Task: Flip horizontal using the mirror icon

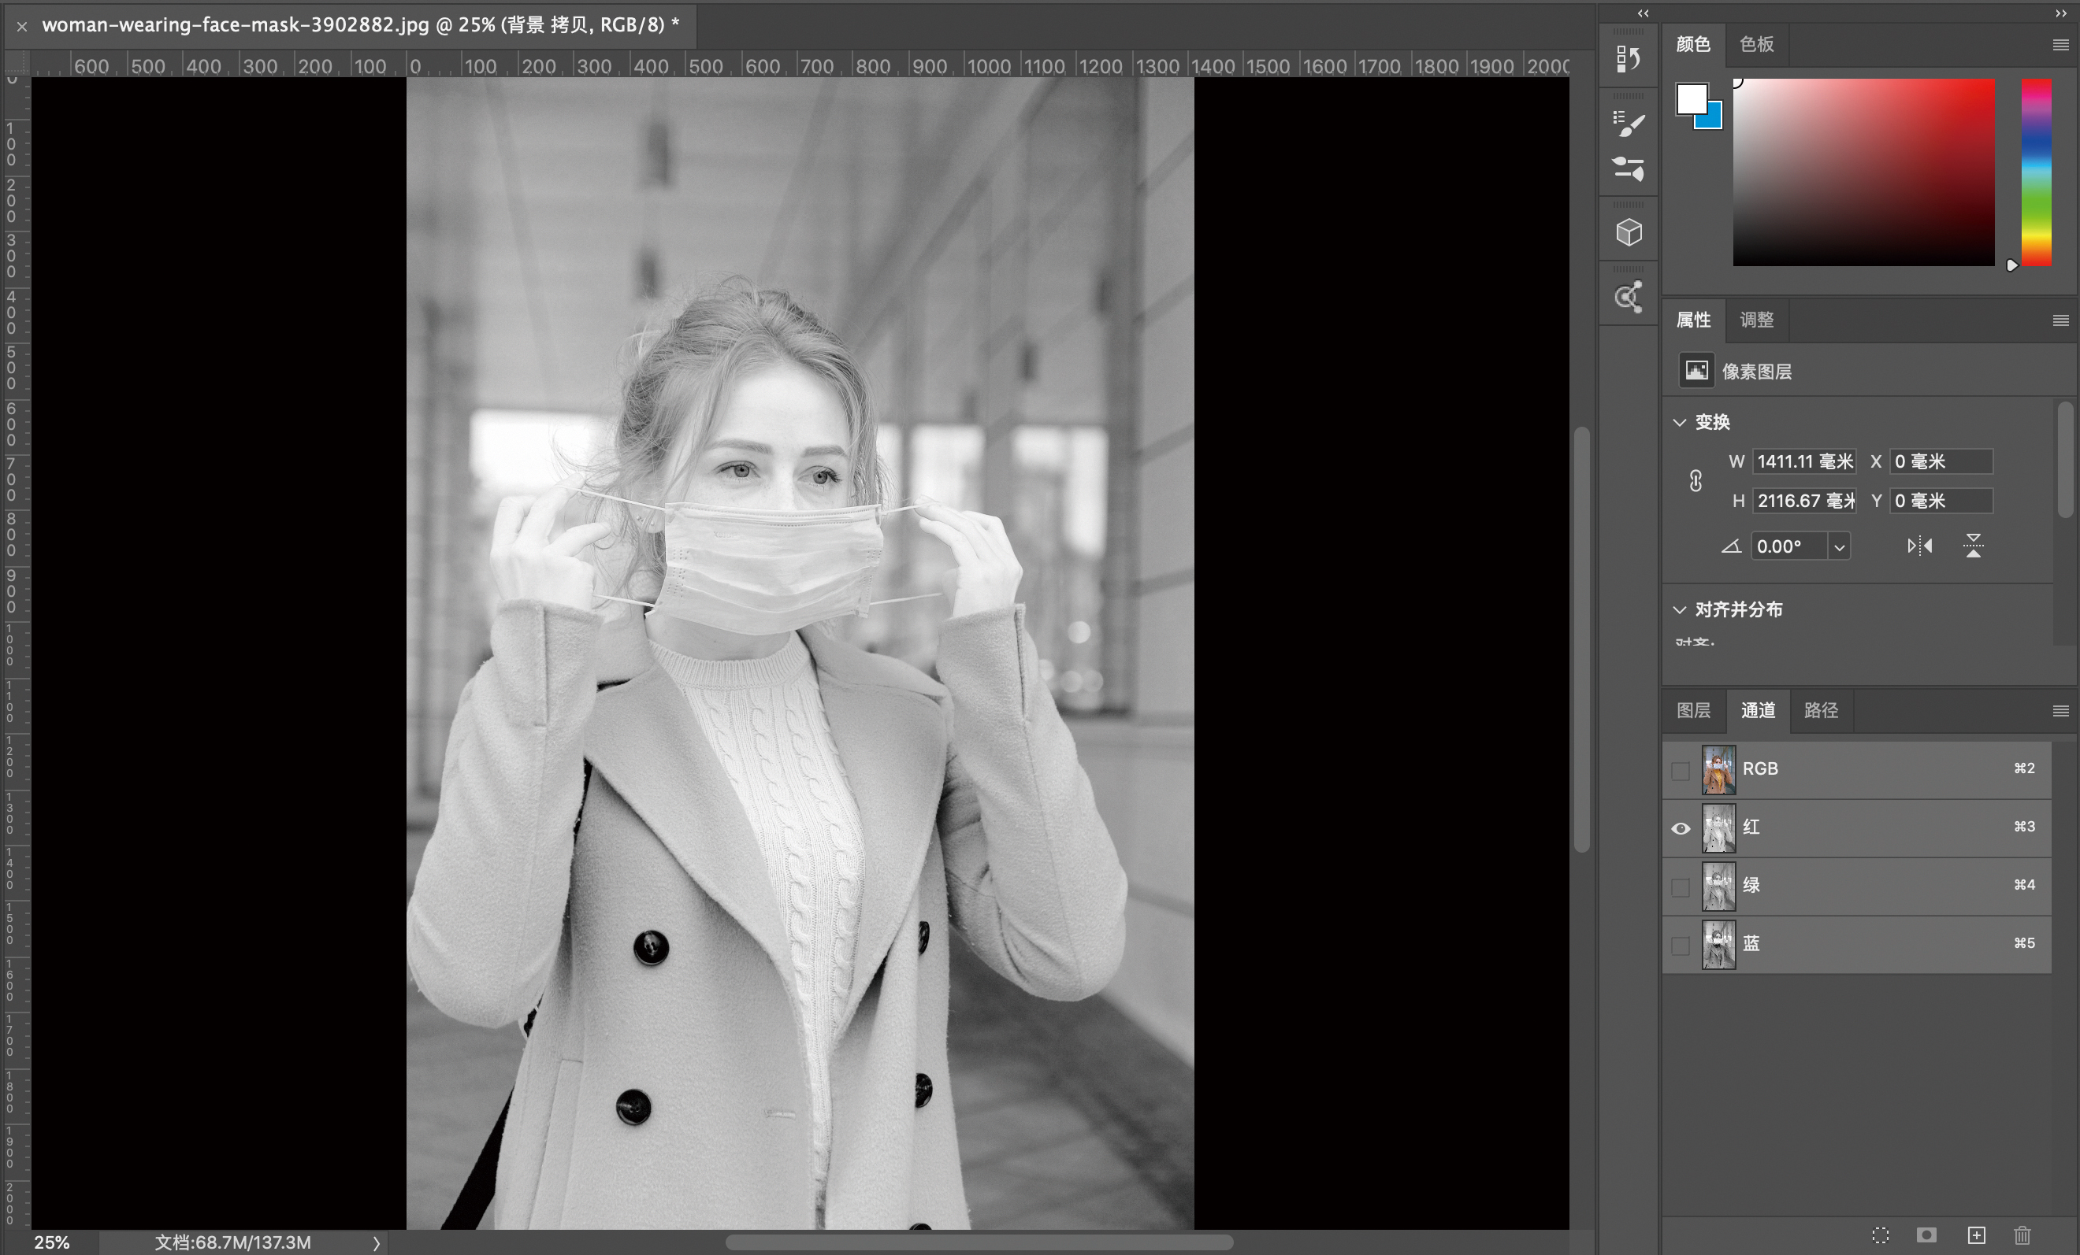Action: pos(1919,546)
